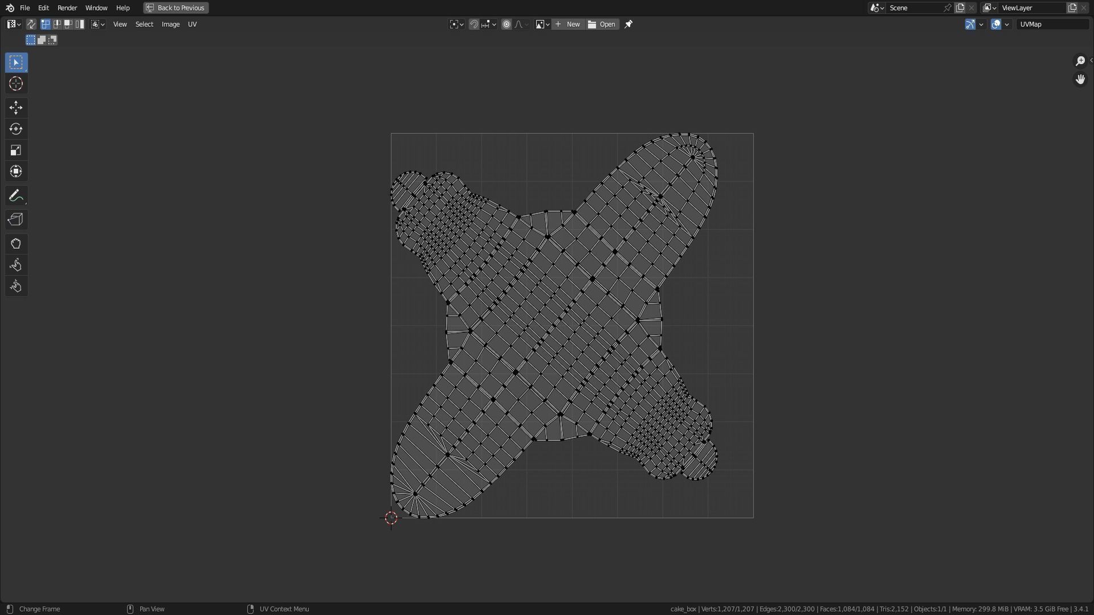Open sticky selection mode dropdown

click(x=98, y=24)
